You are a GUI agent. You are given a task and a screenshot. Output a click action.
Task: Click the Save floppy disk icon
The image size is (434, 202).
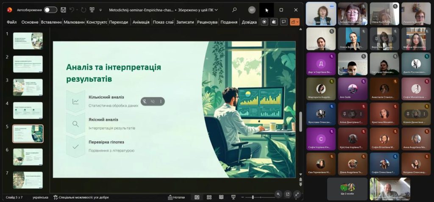coord(63,10)
